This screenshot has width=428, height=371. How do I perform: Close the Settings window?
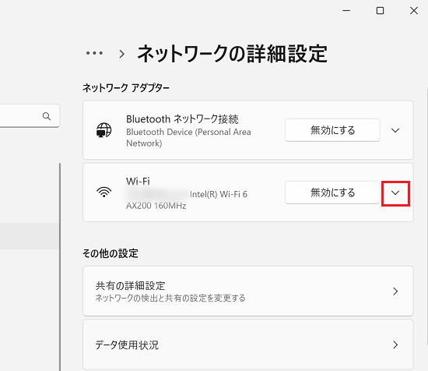tap(414, 11)
